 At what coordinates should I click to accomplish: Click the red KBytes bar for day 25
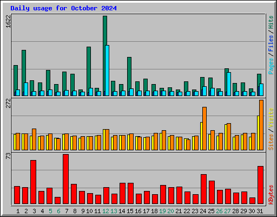pos(212,193)
